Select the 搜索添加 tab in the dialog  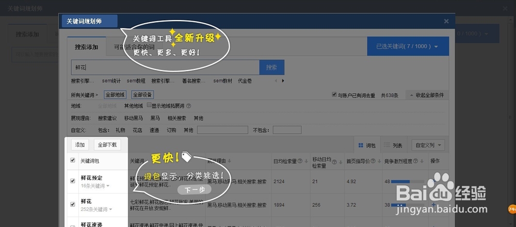coord(87,47)
